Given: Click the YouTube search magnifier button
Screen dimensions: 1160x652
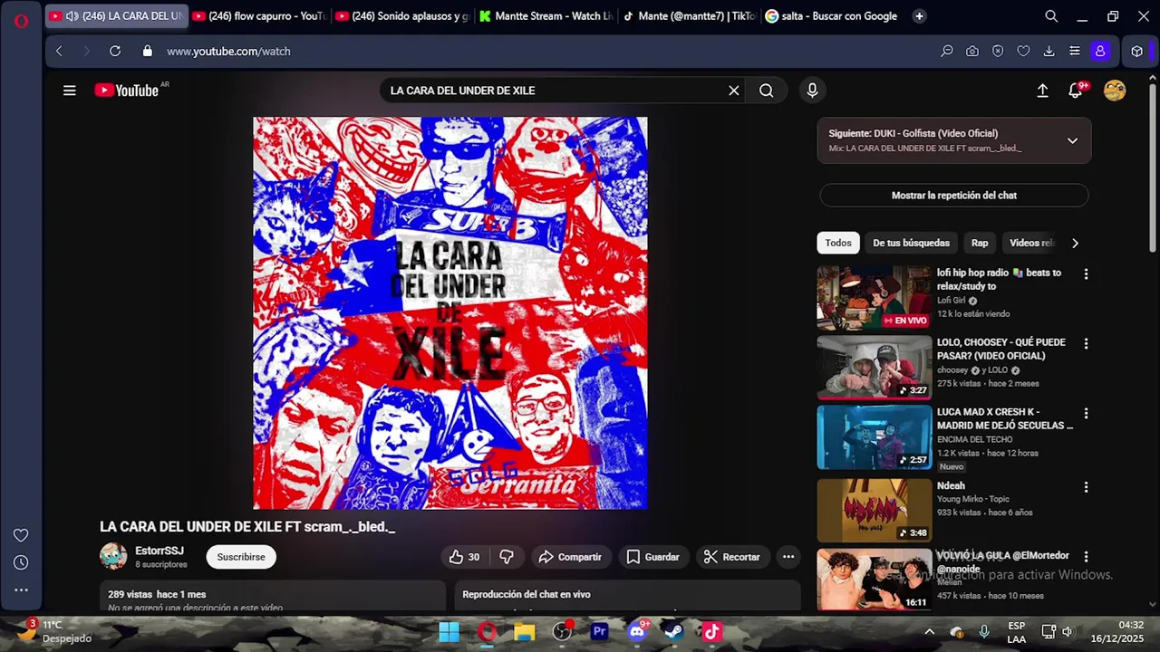Looking at the screenshot, I should coord(767,91).
